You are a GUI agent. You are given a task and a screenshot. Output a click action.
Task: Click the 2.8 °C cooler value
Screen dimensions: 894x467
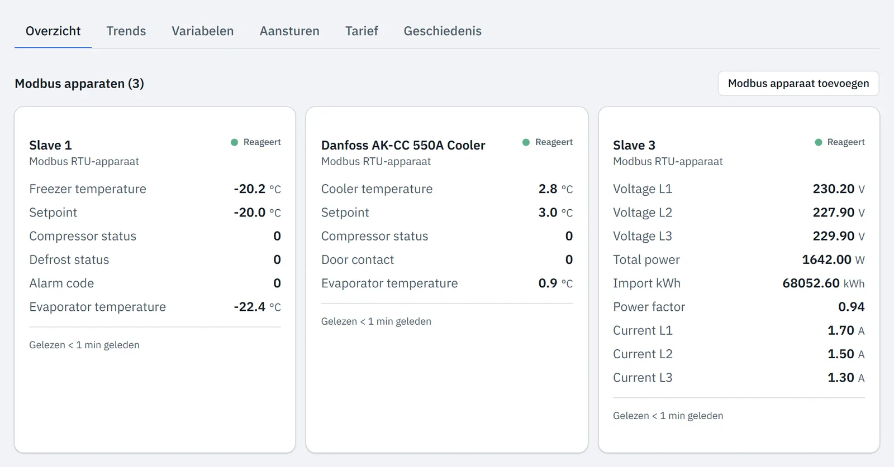(x=555, y=189)
